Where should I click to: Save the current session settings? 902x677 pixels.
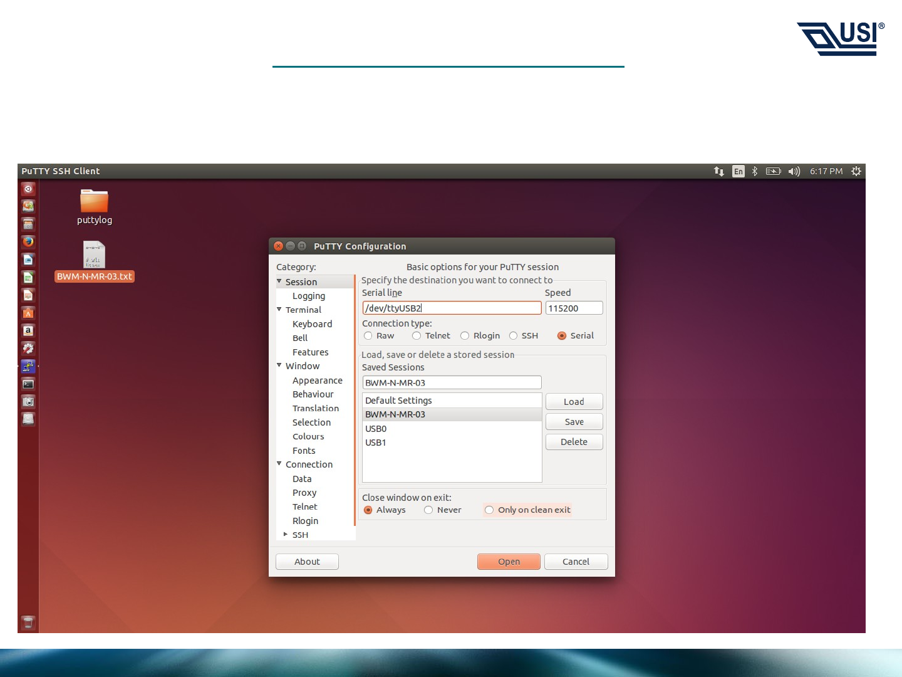tap(574, 422)
